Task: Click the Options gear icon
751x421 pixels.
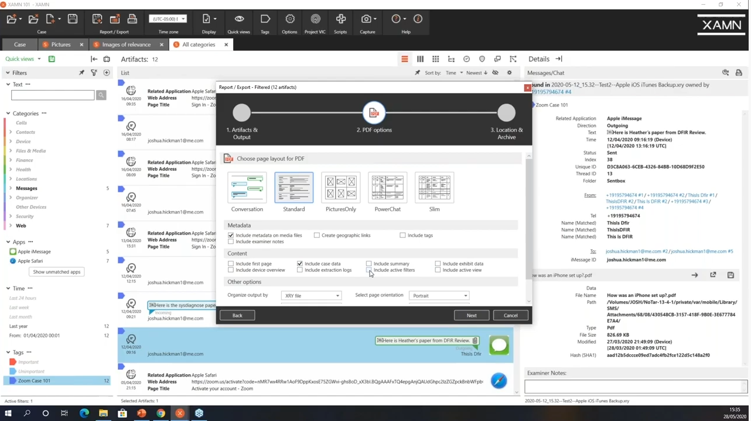Action: pos(289,19)
